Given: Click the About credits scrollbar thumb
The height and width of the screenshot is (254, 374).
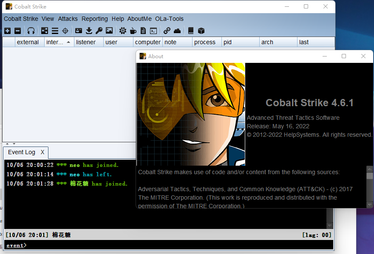Looking at the screenshot, I should 370,176.
